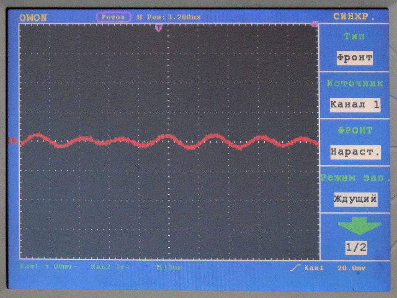The image size is (397, 298).
Task: Toggle the Нараст. edge slope setting
Action: point(355,151)
